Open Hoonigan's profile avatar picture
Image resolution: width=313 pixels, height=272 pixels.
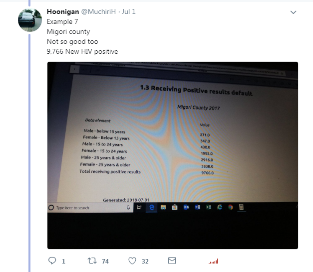30,20
